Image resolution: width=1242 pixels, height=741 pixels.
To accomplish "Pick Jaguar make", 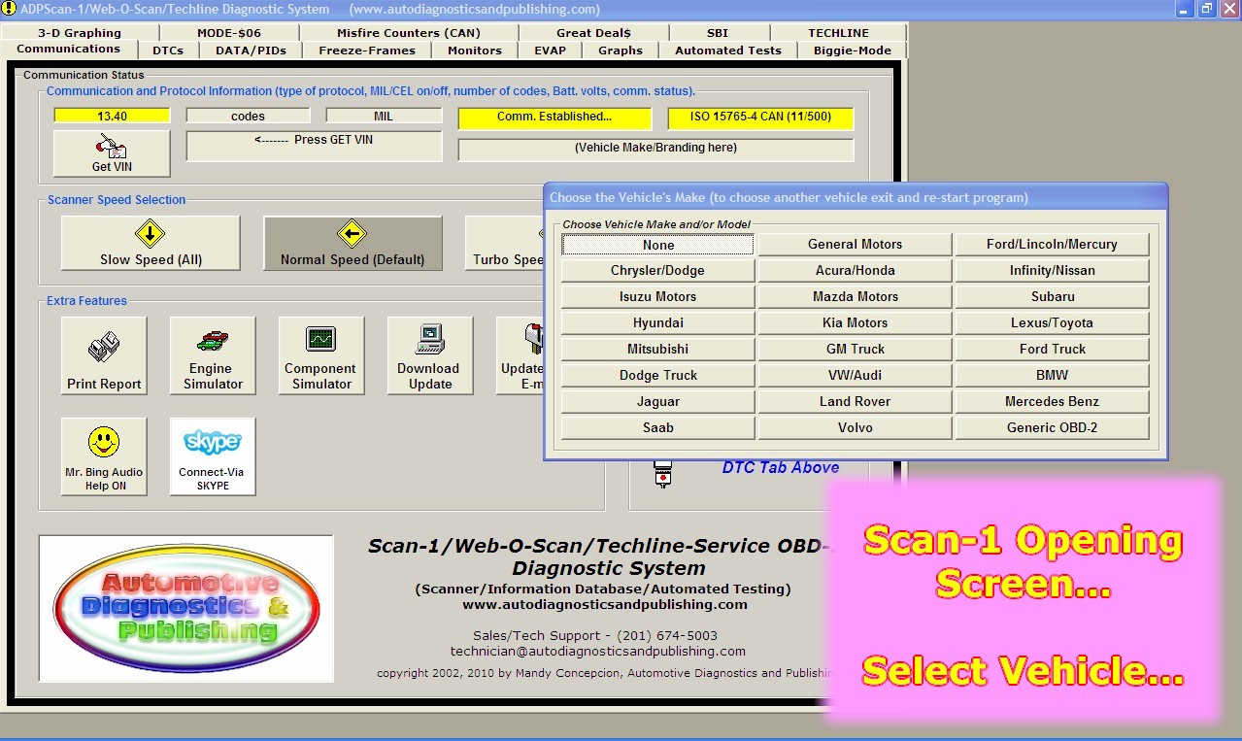I will pos(658,402).
